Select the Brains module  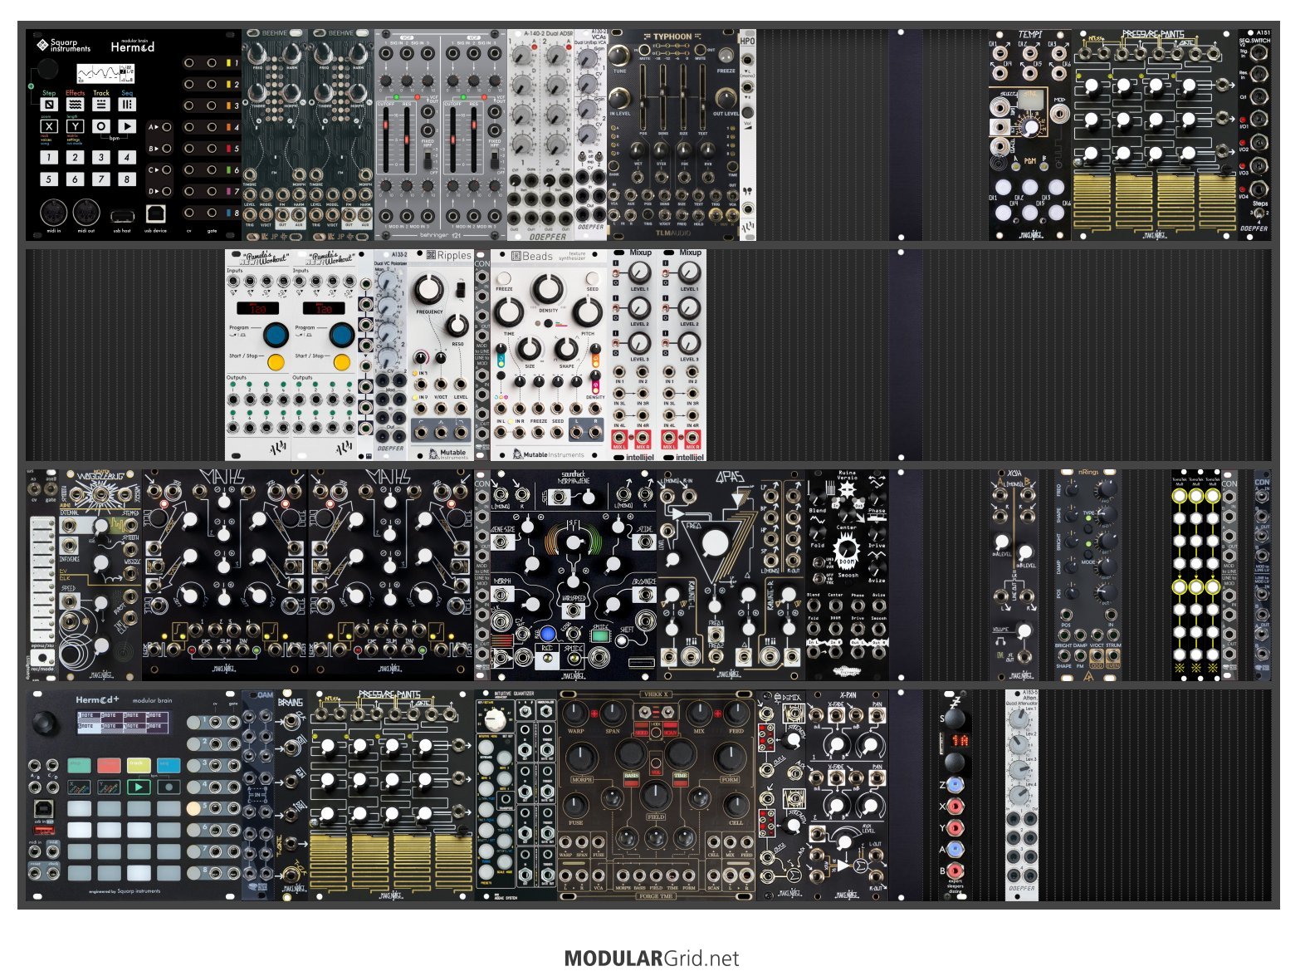pyautogui.click(x=291, y=795)
